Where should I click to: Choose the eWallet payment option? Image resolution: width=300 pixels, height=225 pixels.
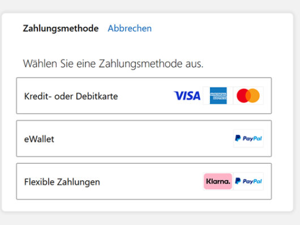[x=144, y=138]
